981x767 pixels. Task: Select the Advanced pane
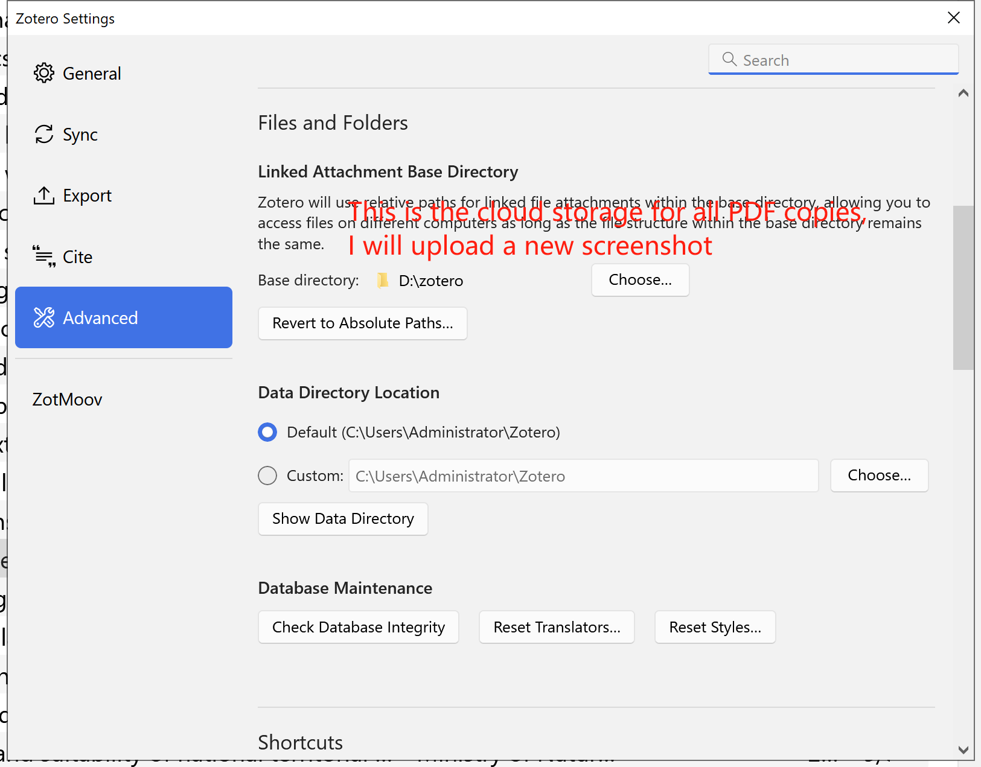click(124, 317)
